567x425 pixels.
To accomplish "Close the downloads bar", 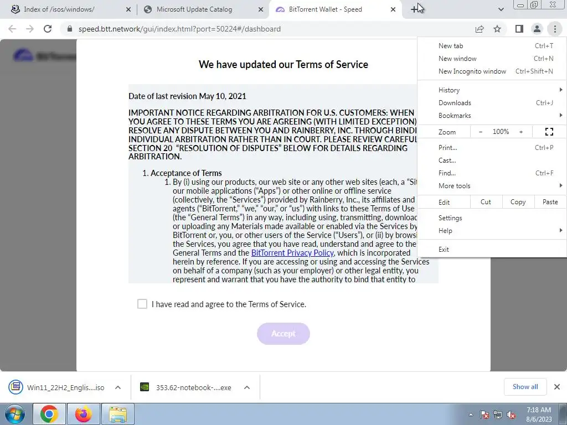I will (x=557, y=387).
